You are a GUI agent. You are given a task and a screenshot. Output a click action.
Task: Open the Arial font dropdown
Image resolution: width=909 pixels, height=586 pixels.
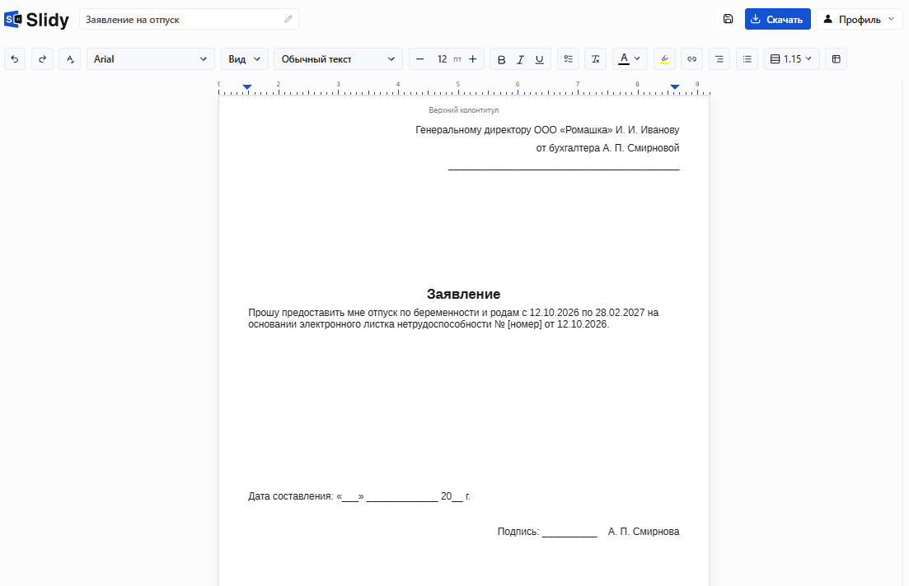[151, 59]
